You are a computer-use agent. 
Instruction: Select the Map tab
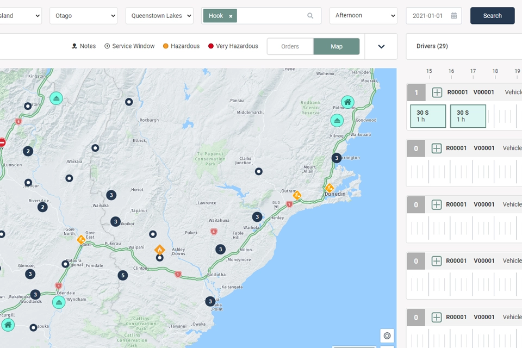click(x=337, y=47)
